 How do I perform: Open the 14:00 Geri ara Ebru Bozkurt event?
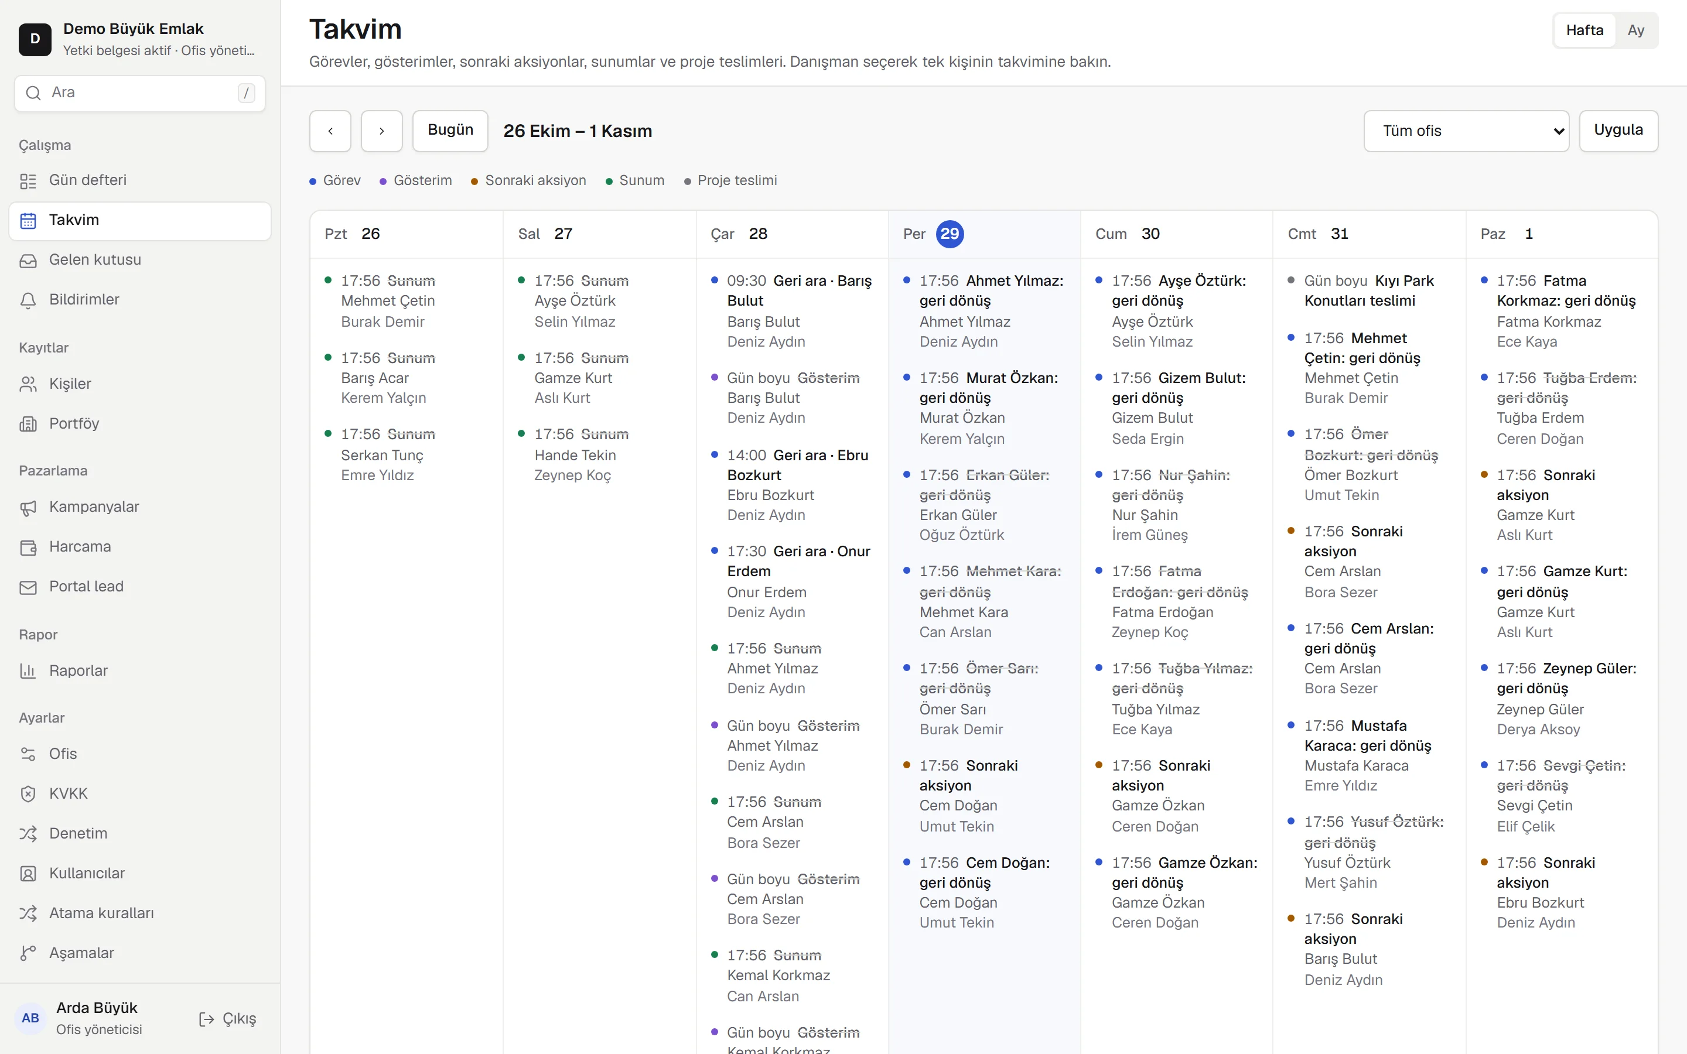[792, 485]
